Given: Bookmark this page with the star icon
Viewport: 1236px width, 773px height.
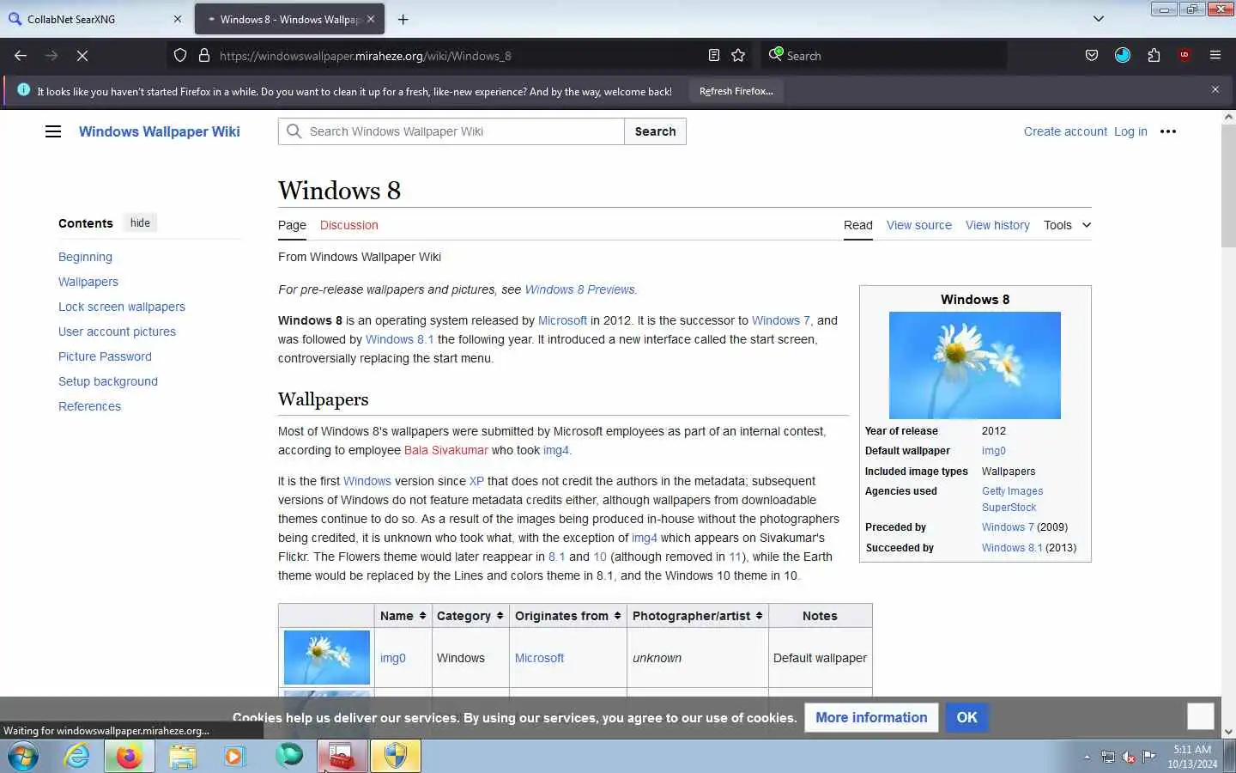Looking at the screenshot, I should click(x=738, y=56).
